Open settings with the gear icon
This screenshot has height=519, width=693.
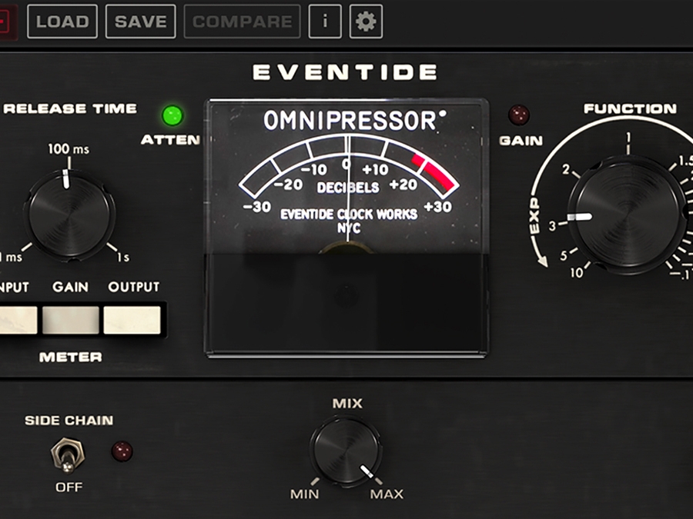tap(366, 22)
